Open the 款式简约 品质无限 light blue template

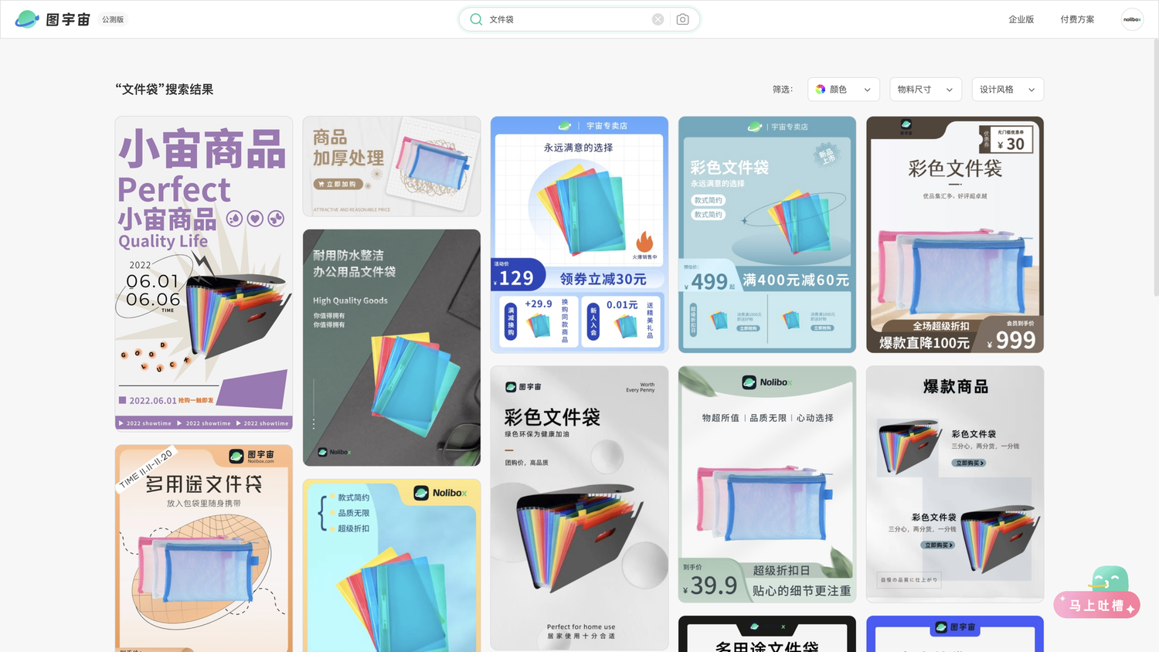(392, 565)
